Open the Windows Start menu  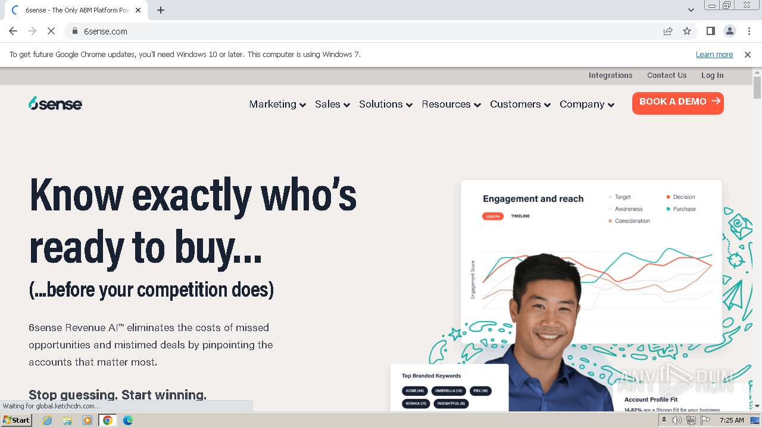(x=16, y=420)
